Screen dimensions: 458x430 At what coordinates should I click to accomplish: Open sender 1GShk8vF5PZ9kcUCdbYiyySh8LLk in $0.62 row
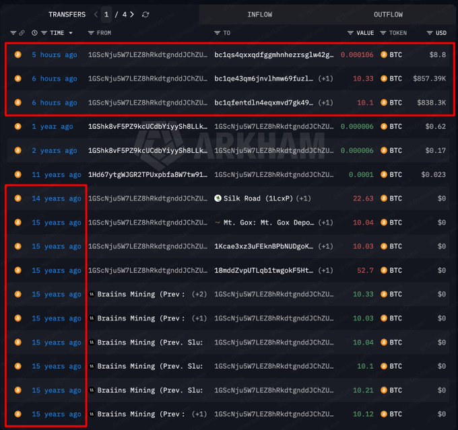[x=148, y=127]
